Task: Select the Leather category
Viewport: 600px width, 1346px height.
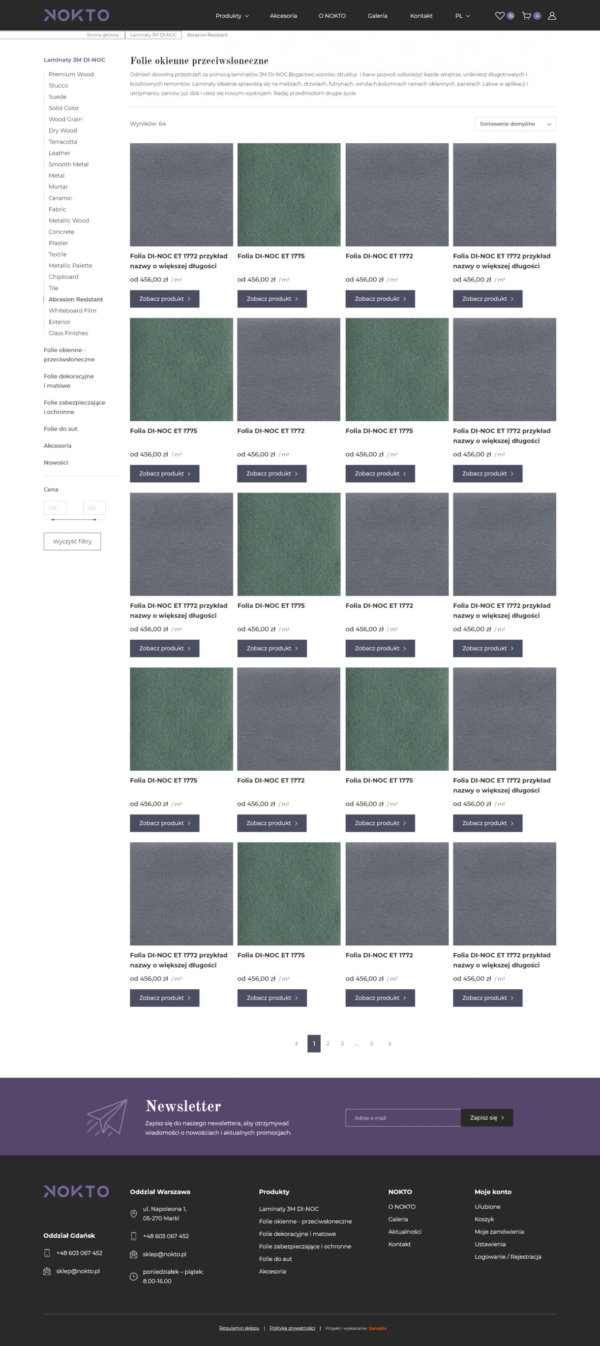Action: (x=60, y=153)
